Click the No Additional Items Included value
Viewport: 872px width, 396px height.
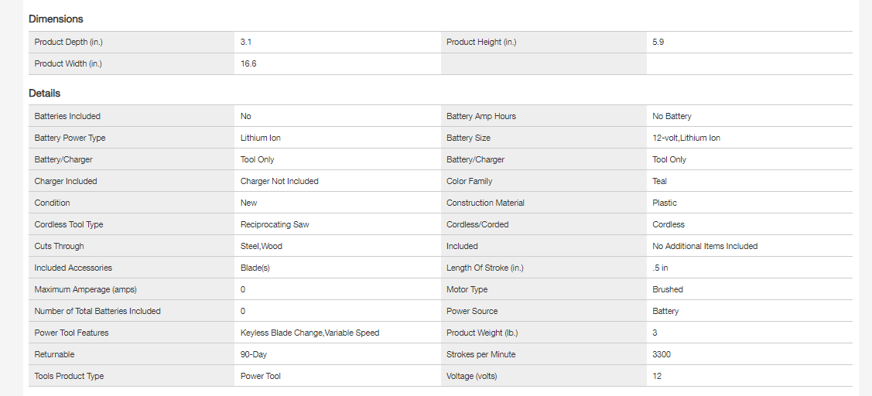[x=705, y=246]
